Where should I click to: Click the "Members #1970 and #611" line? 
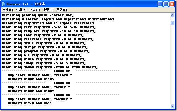(x=30, y=103)
